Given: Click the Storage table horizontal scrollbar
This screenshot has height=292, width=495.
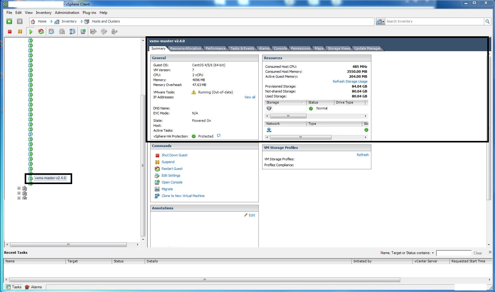Looking at the screenshot, I should (x=288, y=116).
